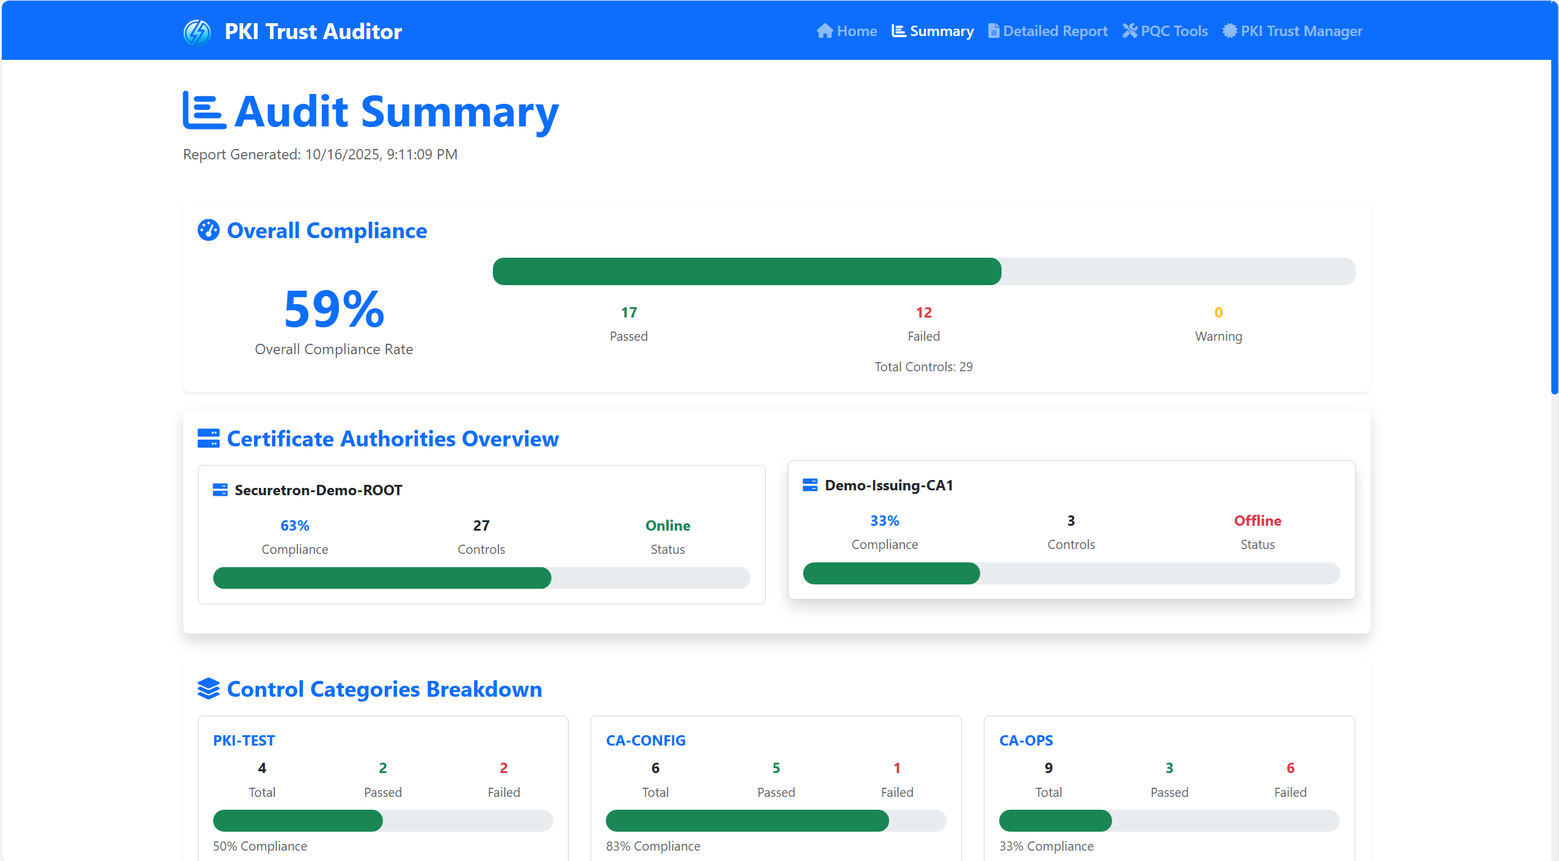
Task: Click the overall compliance progress bar
Action: 924,271
